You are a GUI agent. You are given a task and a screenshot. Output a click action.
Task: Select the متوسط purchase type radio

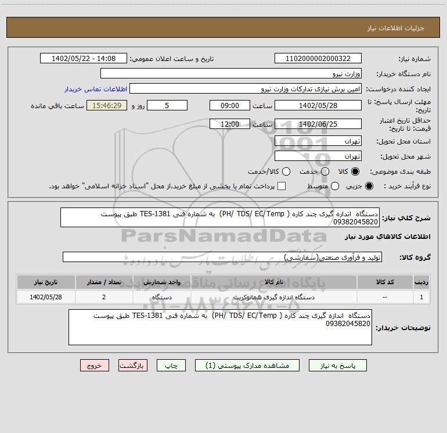click(335, 187)
